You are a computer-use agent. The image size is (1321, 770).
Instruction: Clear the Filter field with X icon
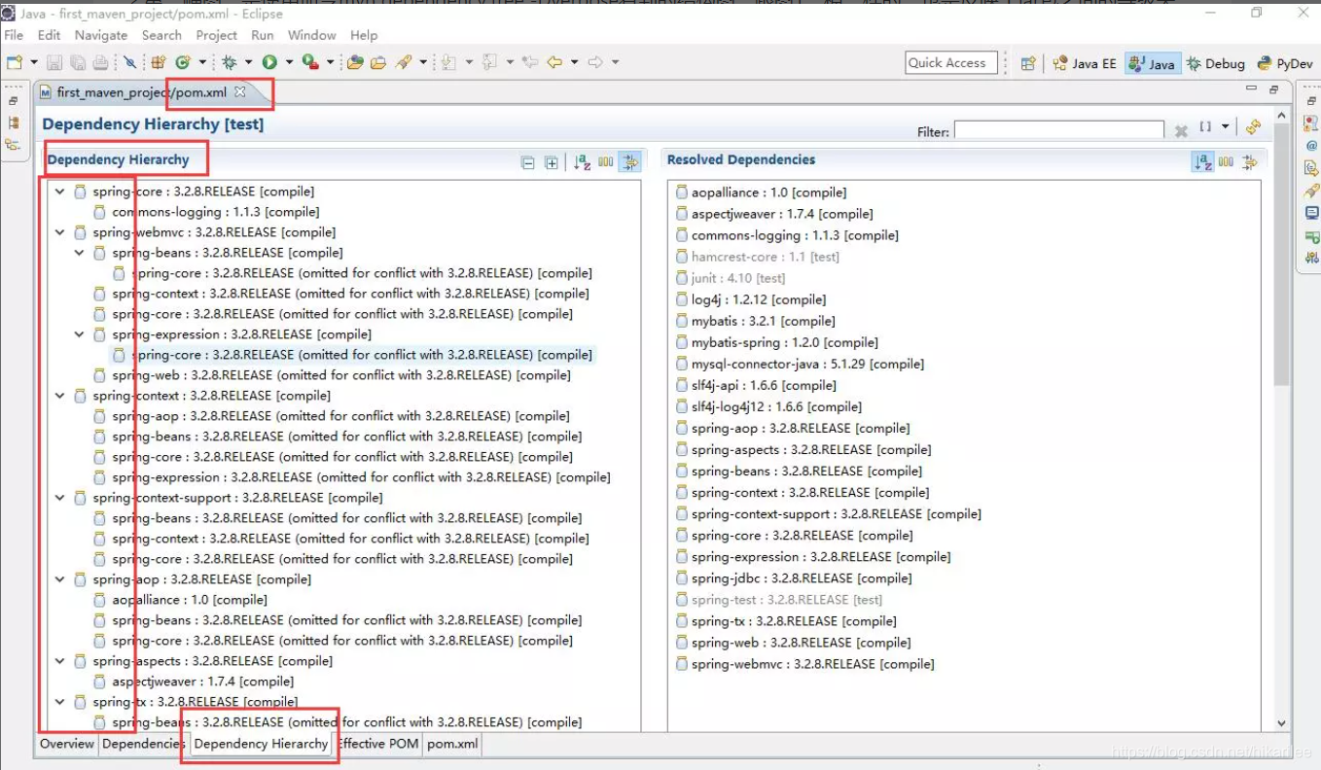(x=1181, y=130)
